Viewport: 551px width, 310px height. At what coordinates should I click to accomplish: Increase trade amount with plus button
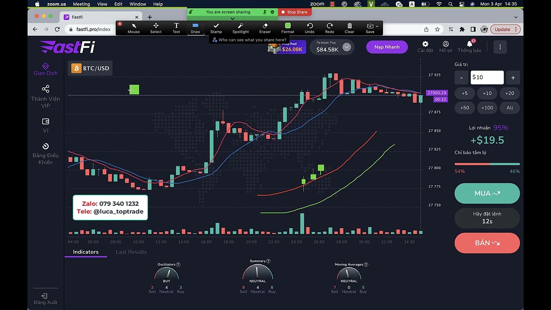pyautogui.click(x=513, y=77)
